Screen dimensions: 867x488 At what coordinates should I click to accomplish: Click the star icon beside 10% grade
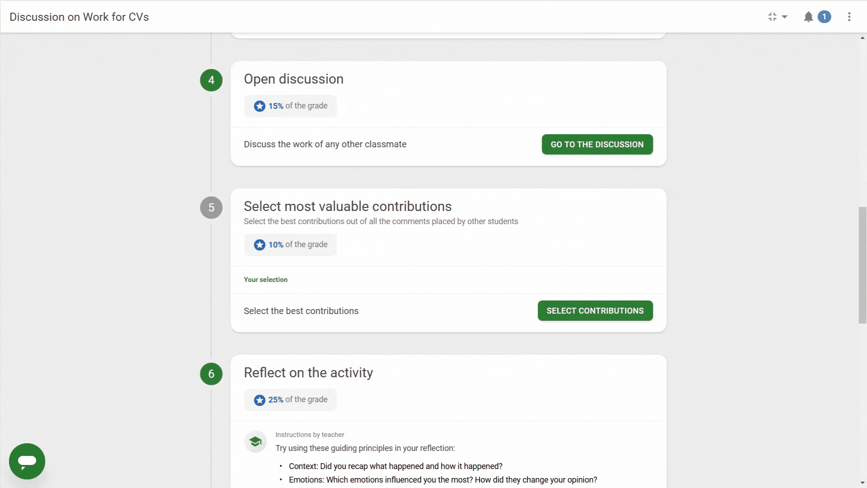point(260,245)
